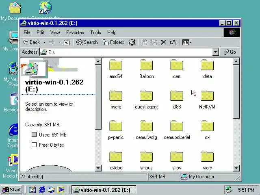Launch Internet Explorer from Quick Launch

point(42,190)
